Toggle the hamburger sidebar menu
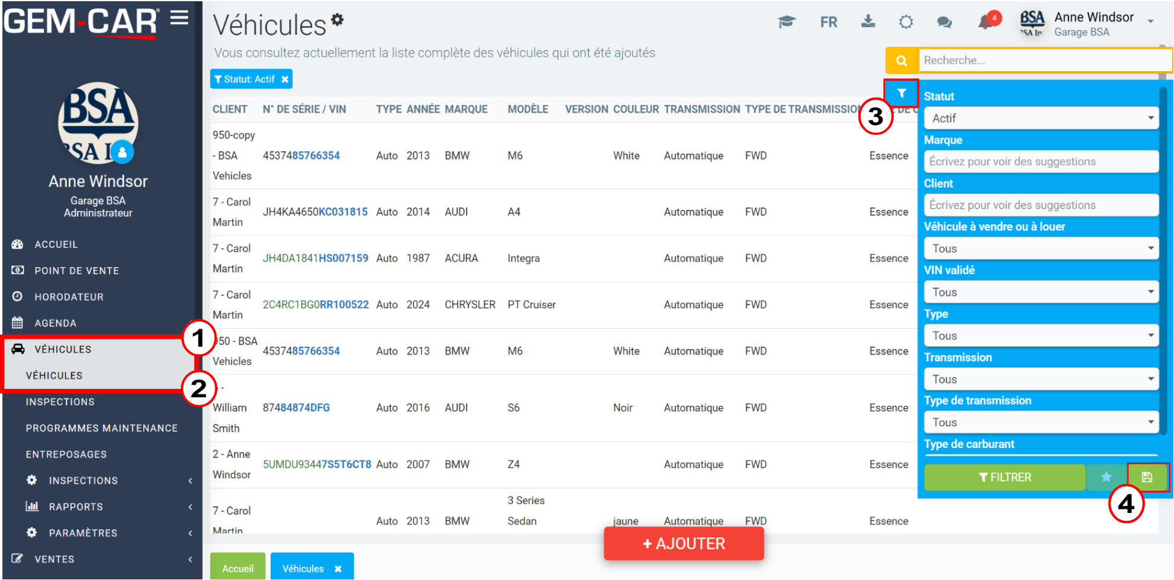This screenshot has height=580, width=1174. [179, 18]
